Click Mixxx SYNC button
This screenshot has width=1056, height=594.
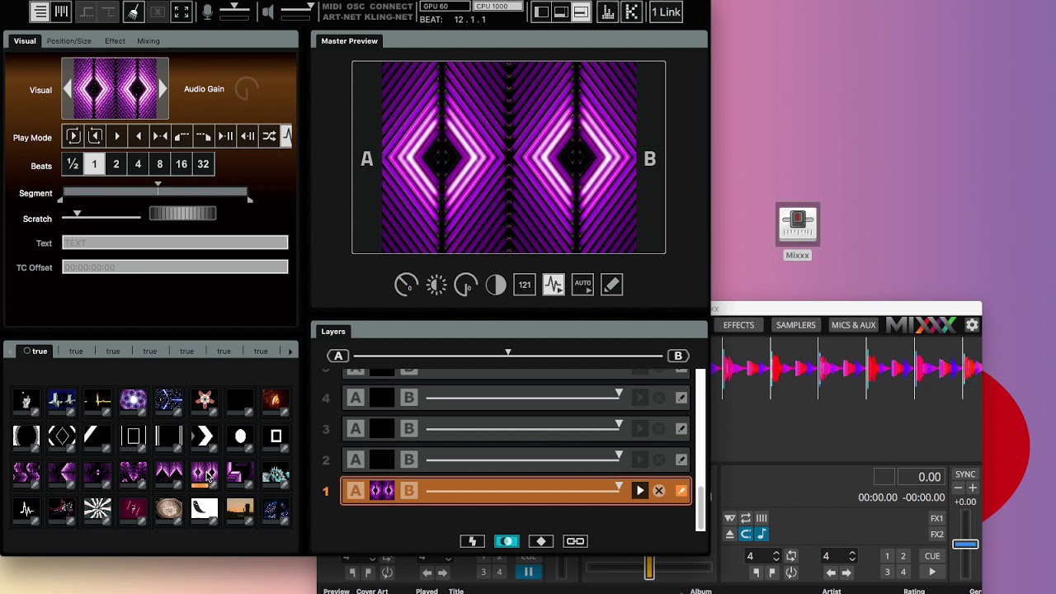pyautogui.click(x=965, y=474)
